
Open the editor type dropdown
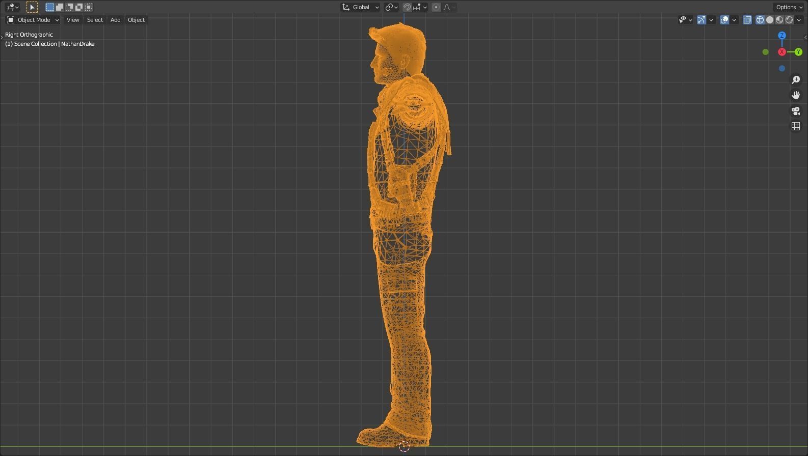(x=12, y=7)
